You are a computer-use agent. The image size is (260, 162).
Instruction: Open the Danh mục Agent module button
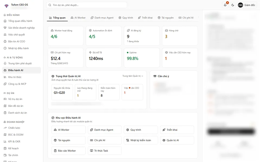[105, 130]
